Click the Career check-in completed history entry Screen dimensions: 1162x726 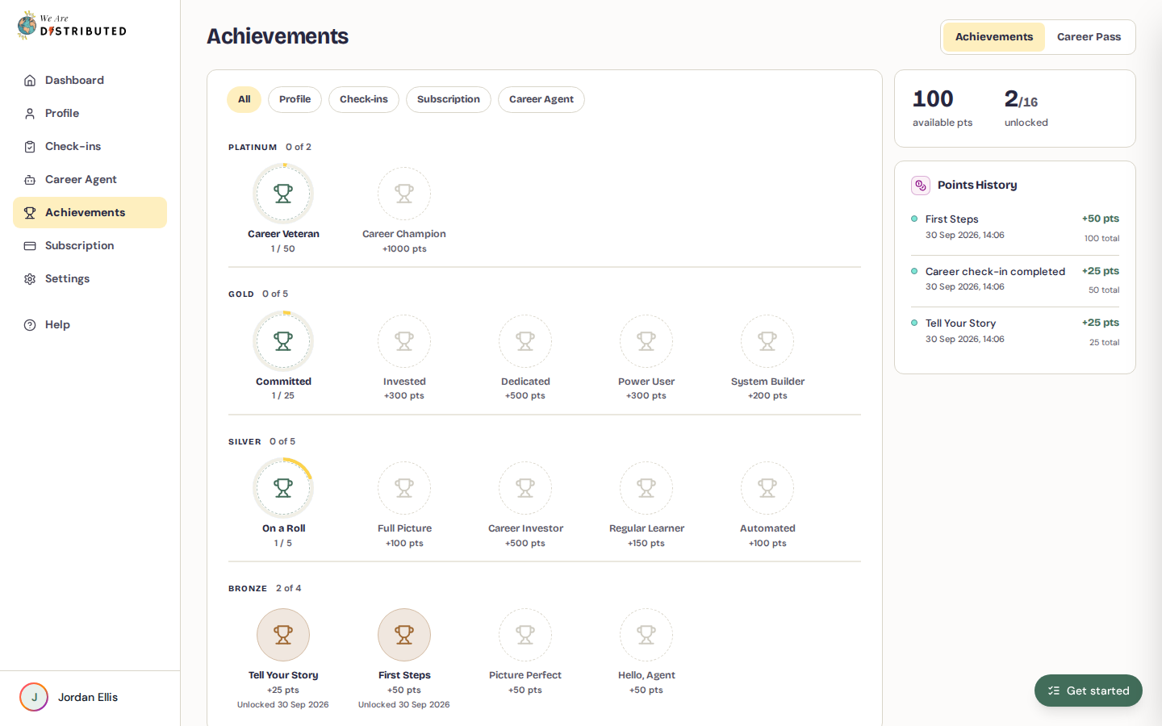(x=1015, y=280)
